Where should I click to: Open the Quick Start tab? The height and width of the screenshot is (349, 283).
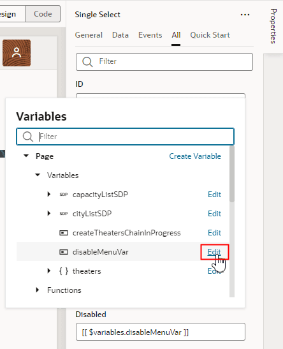click(x=210, y=35)
